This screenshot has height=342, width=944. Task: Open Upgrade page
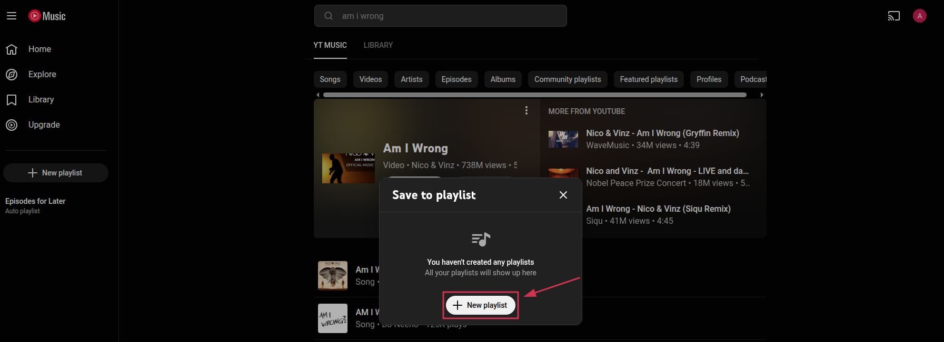pyautogui.click(x=44, y=125)
